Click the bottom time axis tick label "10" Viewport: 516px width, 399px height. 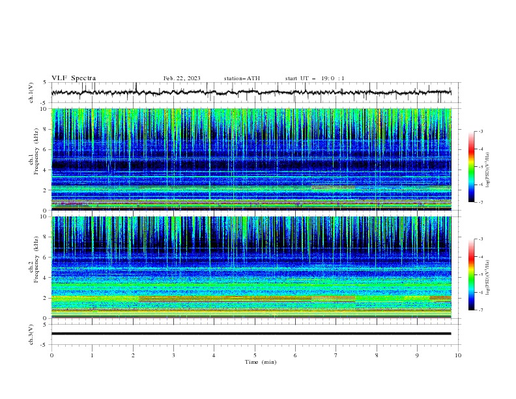458,355
